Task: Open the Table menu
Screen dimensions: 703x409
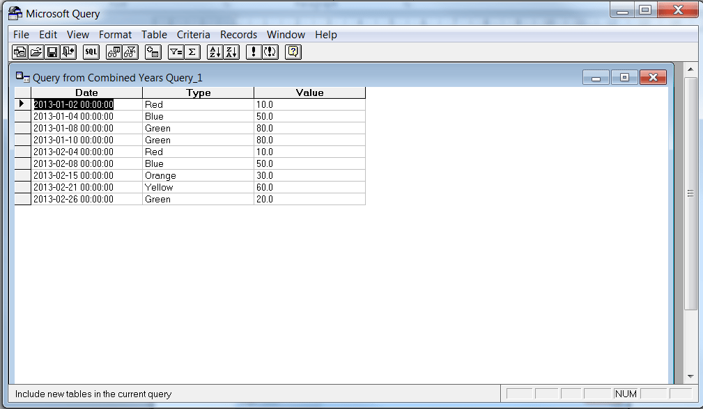Action: (x=154, y=35)
